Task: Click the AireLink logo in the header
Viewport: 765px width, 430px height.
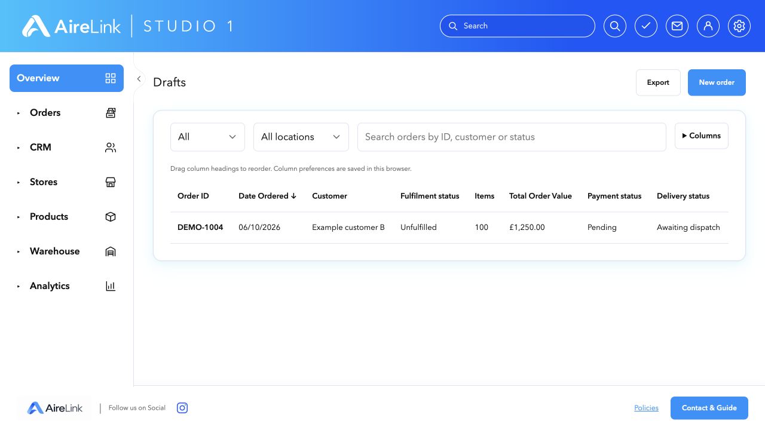Action: [x=71, y=26]
